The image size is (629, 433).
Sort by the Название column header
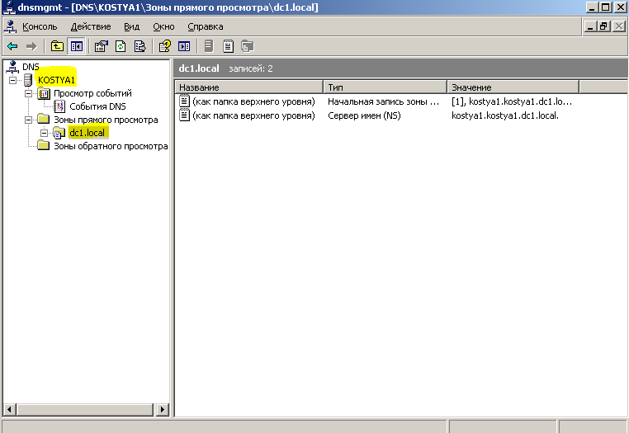(249, 87)
